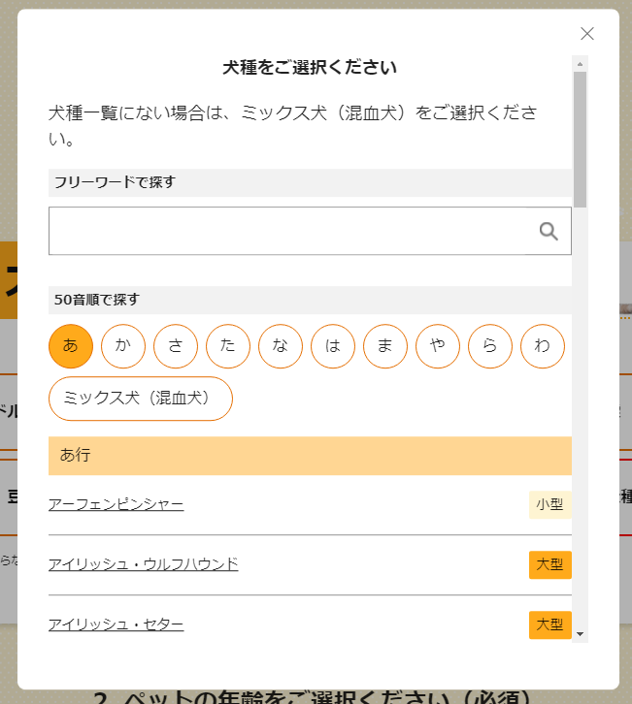Screen dimensions: 632x704
Task: Click the free word search field
Action: [x=310, y=231]
